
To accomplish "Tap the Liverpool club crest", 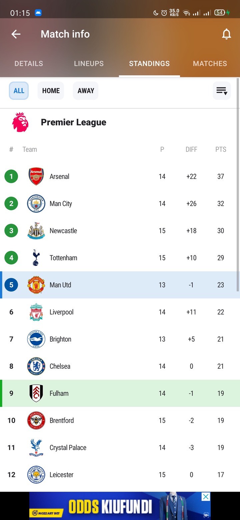I will tap(36, 312).
